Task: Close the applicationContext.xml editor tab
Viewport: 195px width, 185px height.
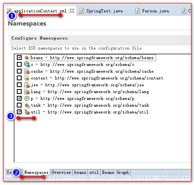Action: pos(72,11)
